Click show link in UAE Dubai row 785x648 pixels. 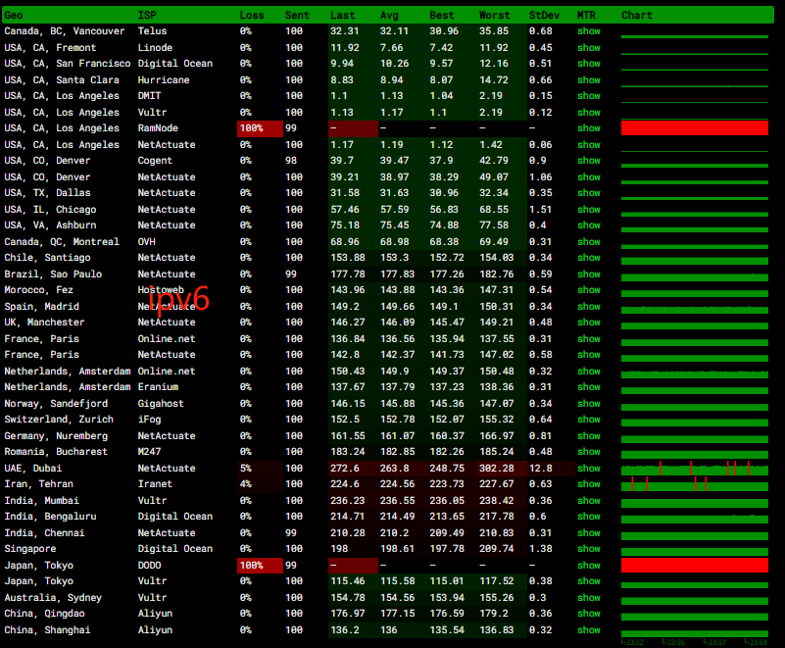pos(588,469)
